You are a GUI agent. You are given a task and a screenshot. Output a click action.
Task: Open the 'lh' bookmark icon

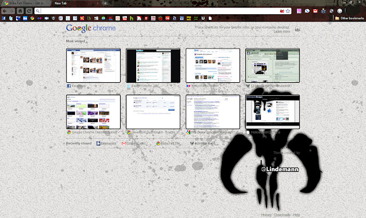[x=89, y=18]
